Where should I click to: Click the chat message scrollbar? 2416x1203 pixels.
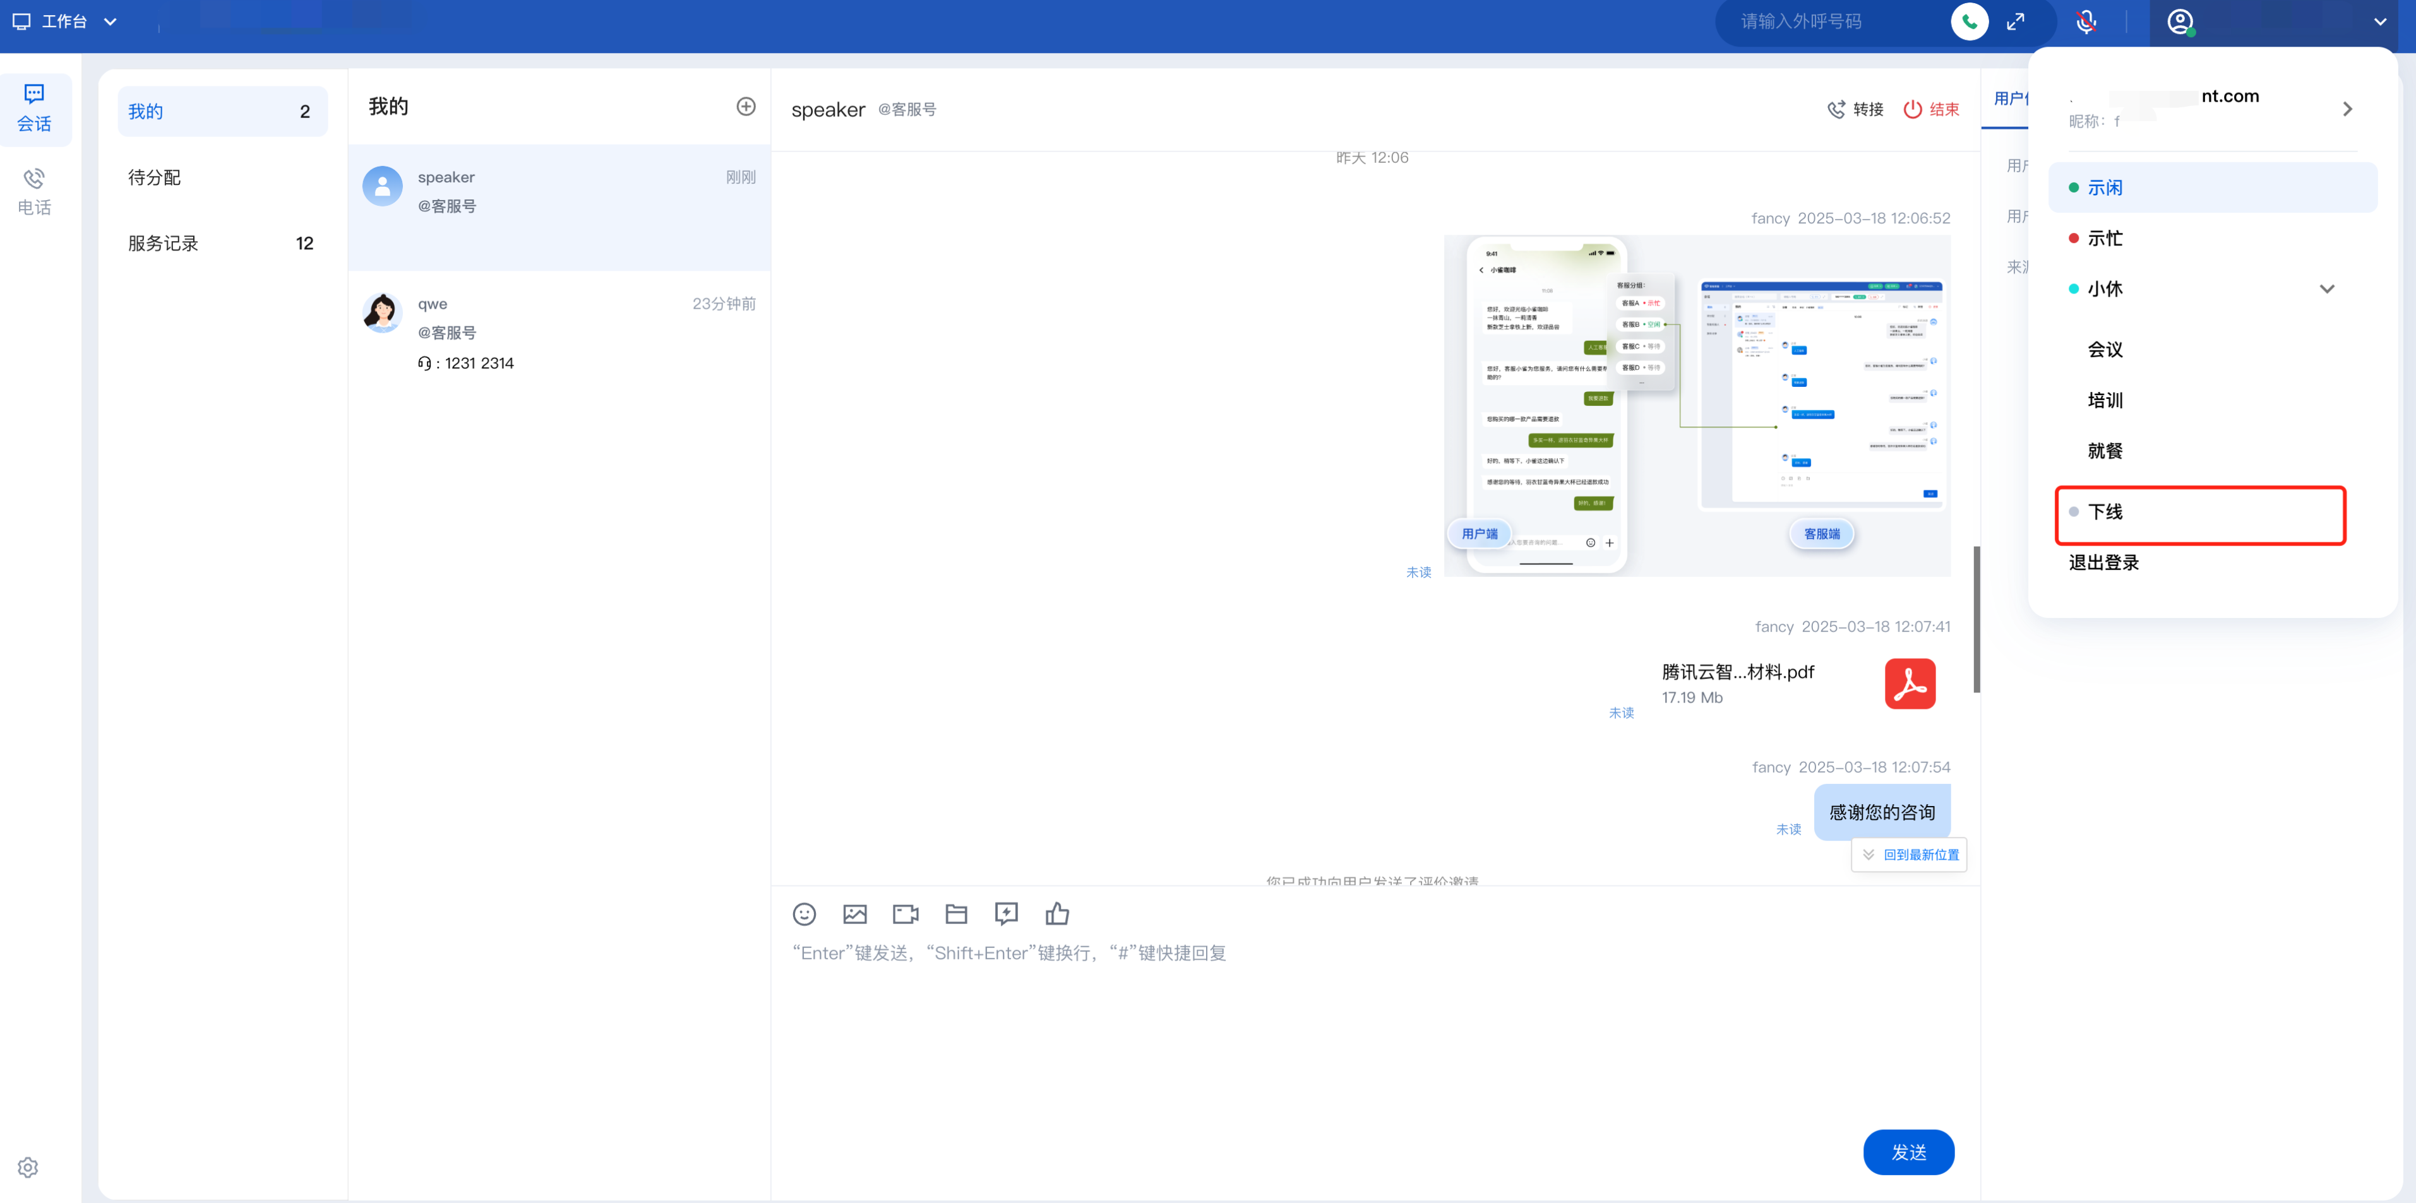1976,619
